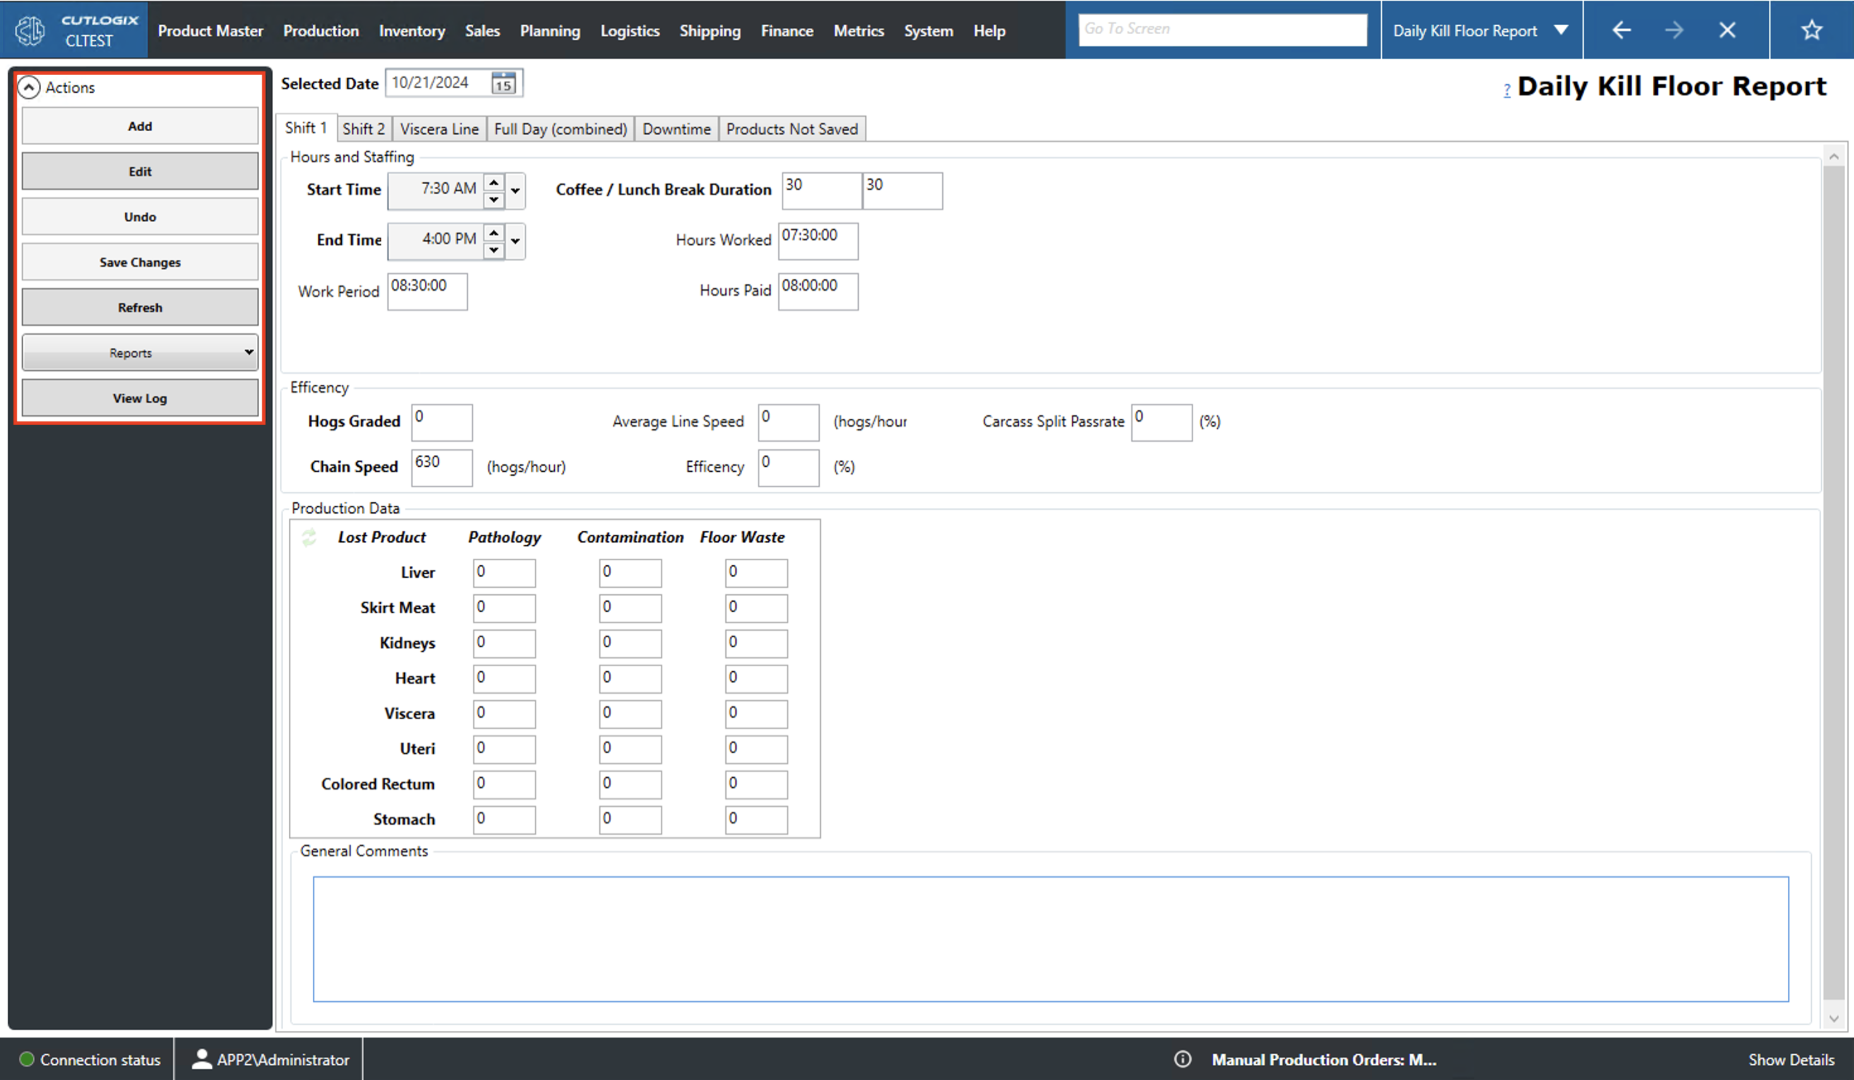Navigate back using the left arrow icon
This screenshot has height=1080, width=1854.
[1621, 30]
